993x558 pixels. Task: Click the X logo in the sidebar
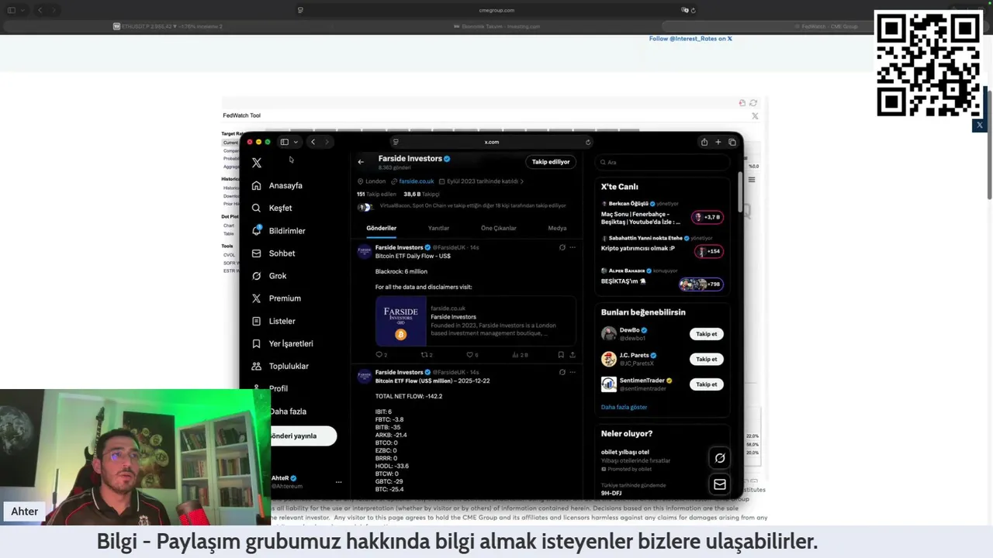click(x=257, y=163)
